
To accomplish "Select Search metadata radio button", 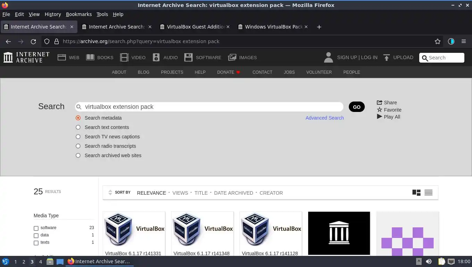I will tap(78, 118).
